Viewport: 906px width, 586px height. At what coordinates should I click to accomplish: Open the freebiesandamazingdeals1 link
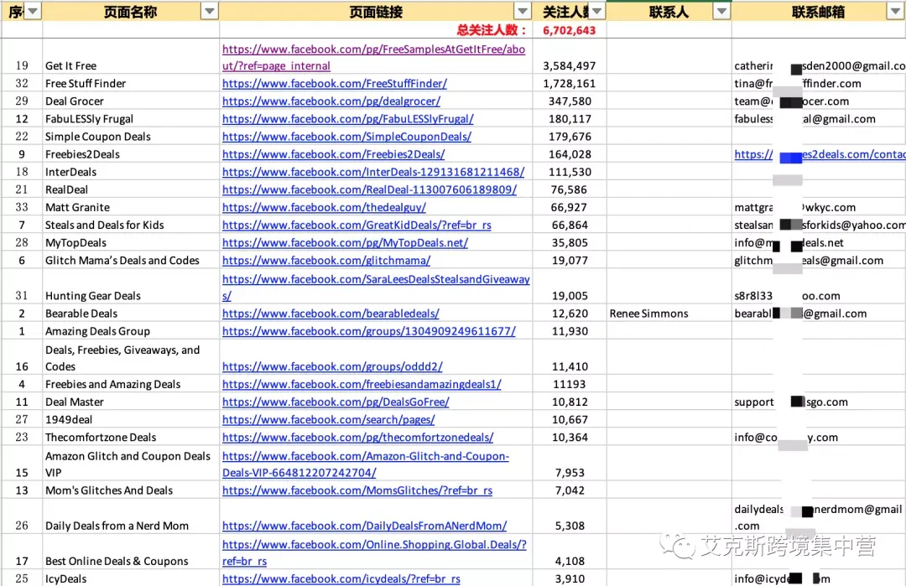coord(362,385)
